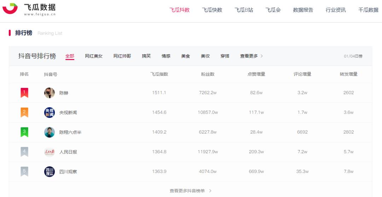
Task: Click rank 2 orange ribbon badge
Action: coord(24,112)
